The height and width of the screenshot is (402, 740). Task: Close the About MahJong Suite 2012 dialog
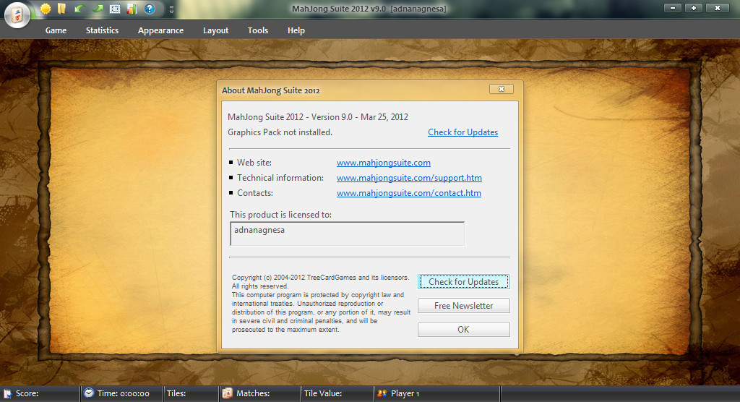point(502,89)
